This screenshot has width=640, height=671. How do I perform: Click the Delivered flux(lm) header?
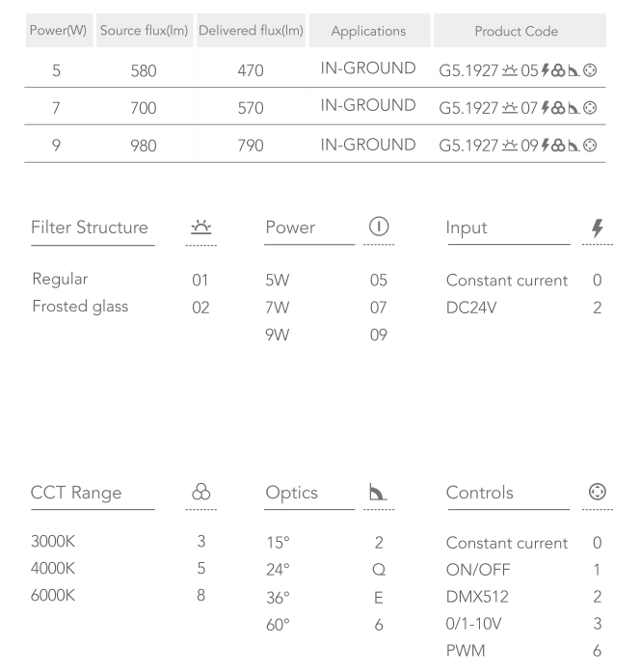251,32
